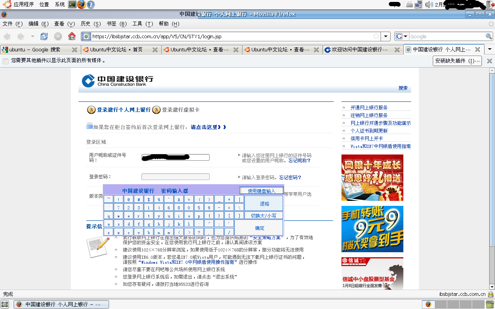Screen dimensions: 495x309
Task: Open terminal from top panel icon
Action: [x=72, y=5]
